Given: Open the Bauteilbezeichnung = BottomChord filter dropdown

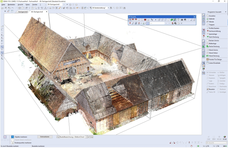Looking at the screenshot, I should [86, 137].
